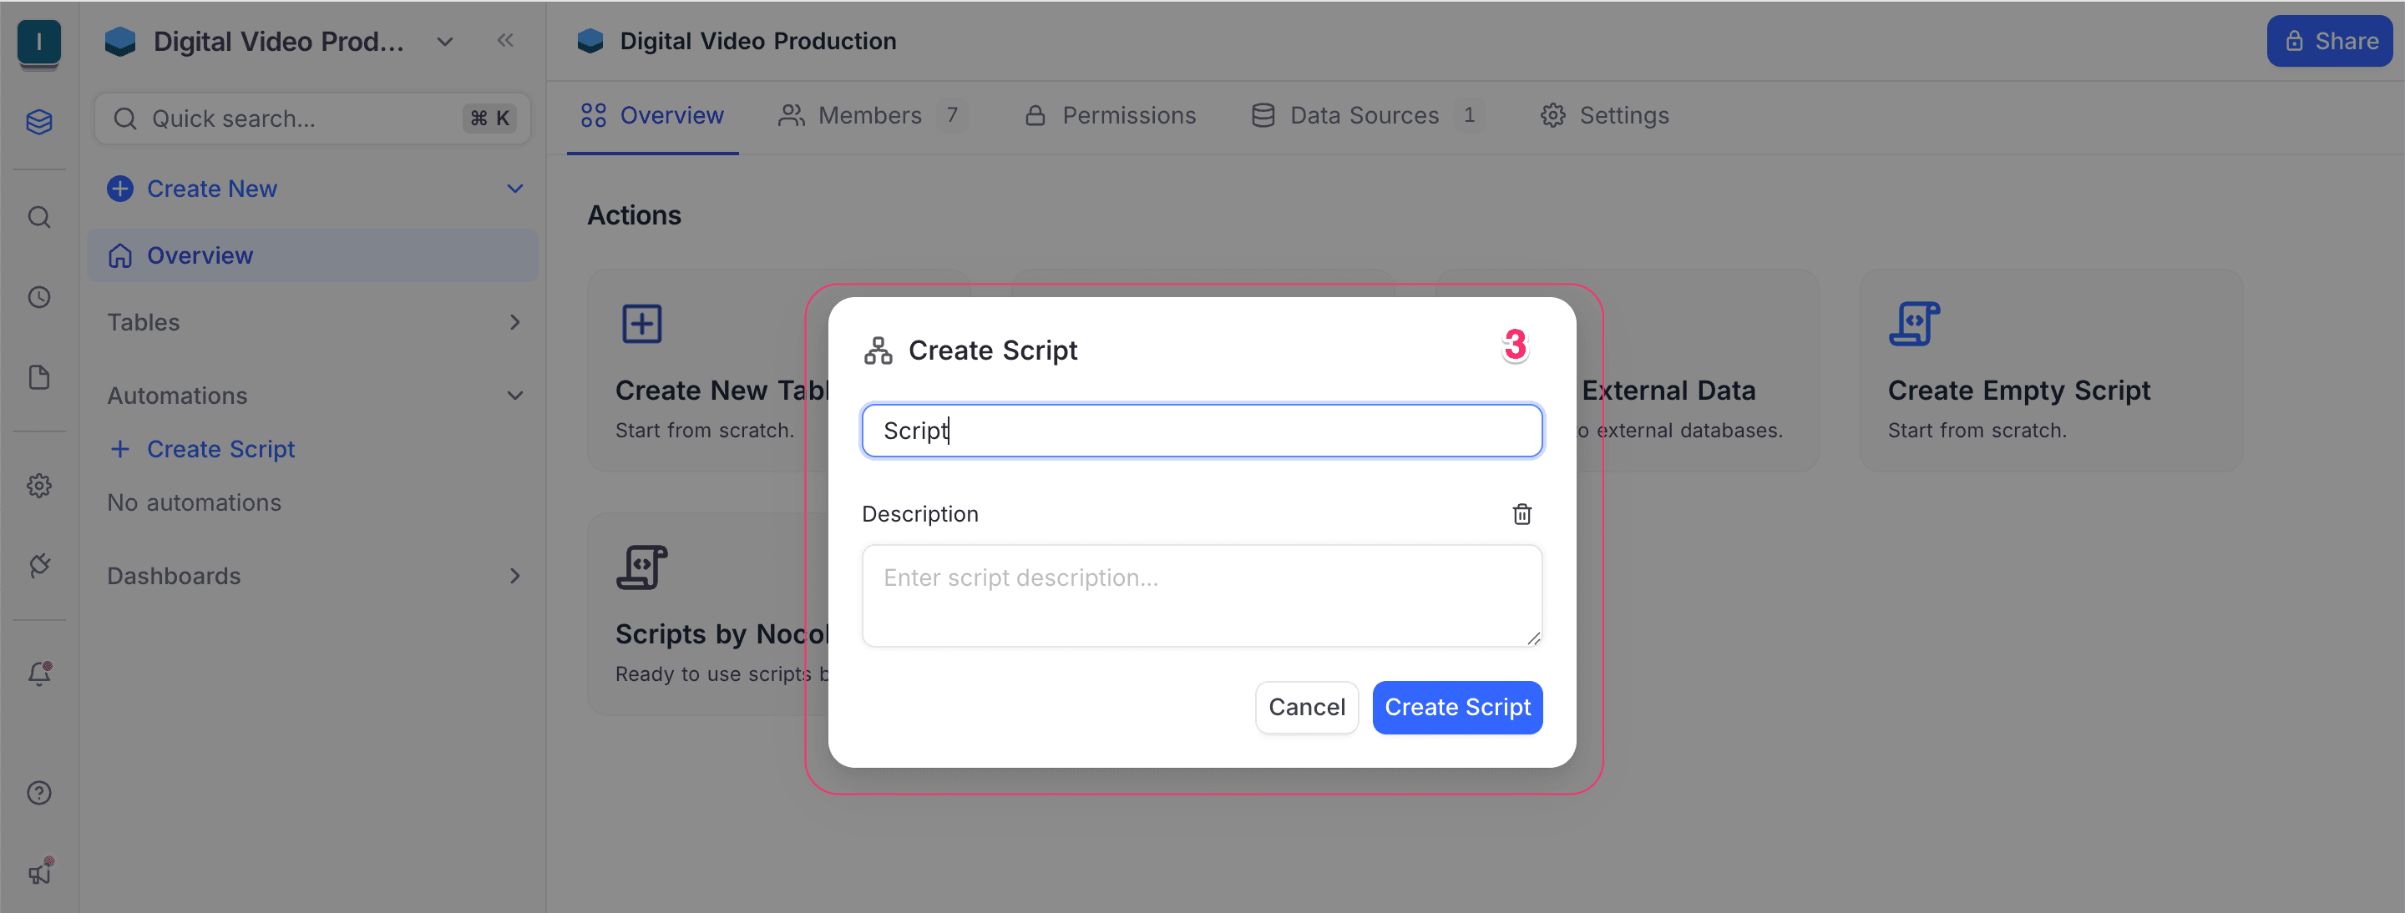Clear the description using the trash icon
Viewport: 2405px width, 913px height.
pyautogui.click(x=1521, y=514)
